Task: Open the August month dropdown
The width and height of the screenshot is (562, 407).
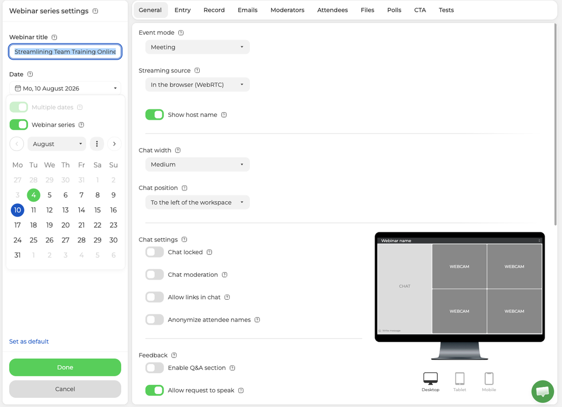Action: (57, 143)
